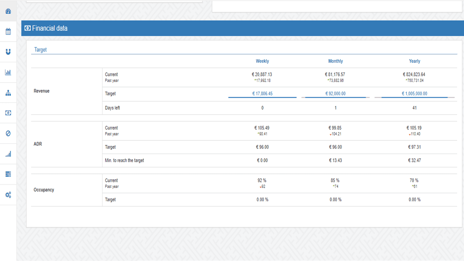Screen dimensions: 464x261
Task: Click the Monthly column header
Action: [335, 61]
